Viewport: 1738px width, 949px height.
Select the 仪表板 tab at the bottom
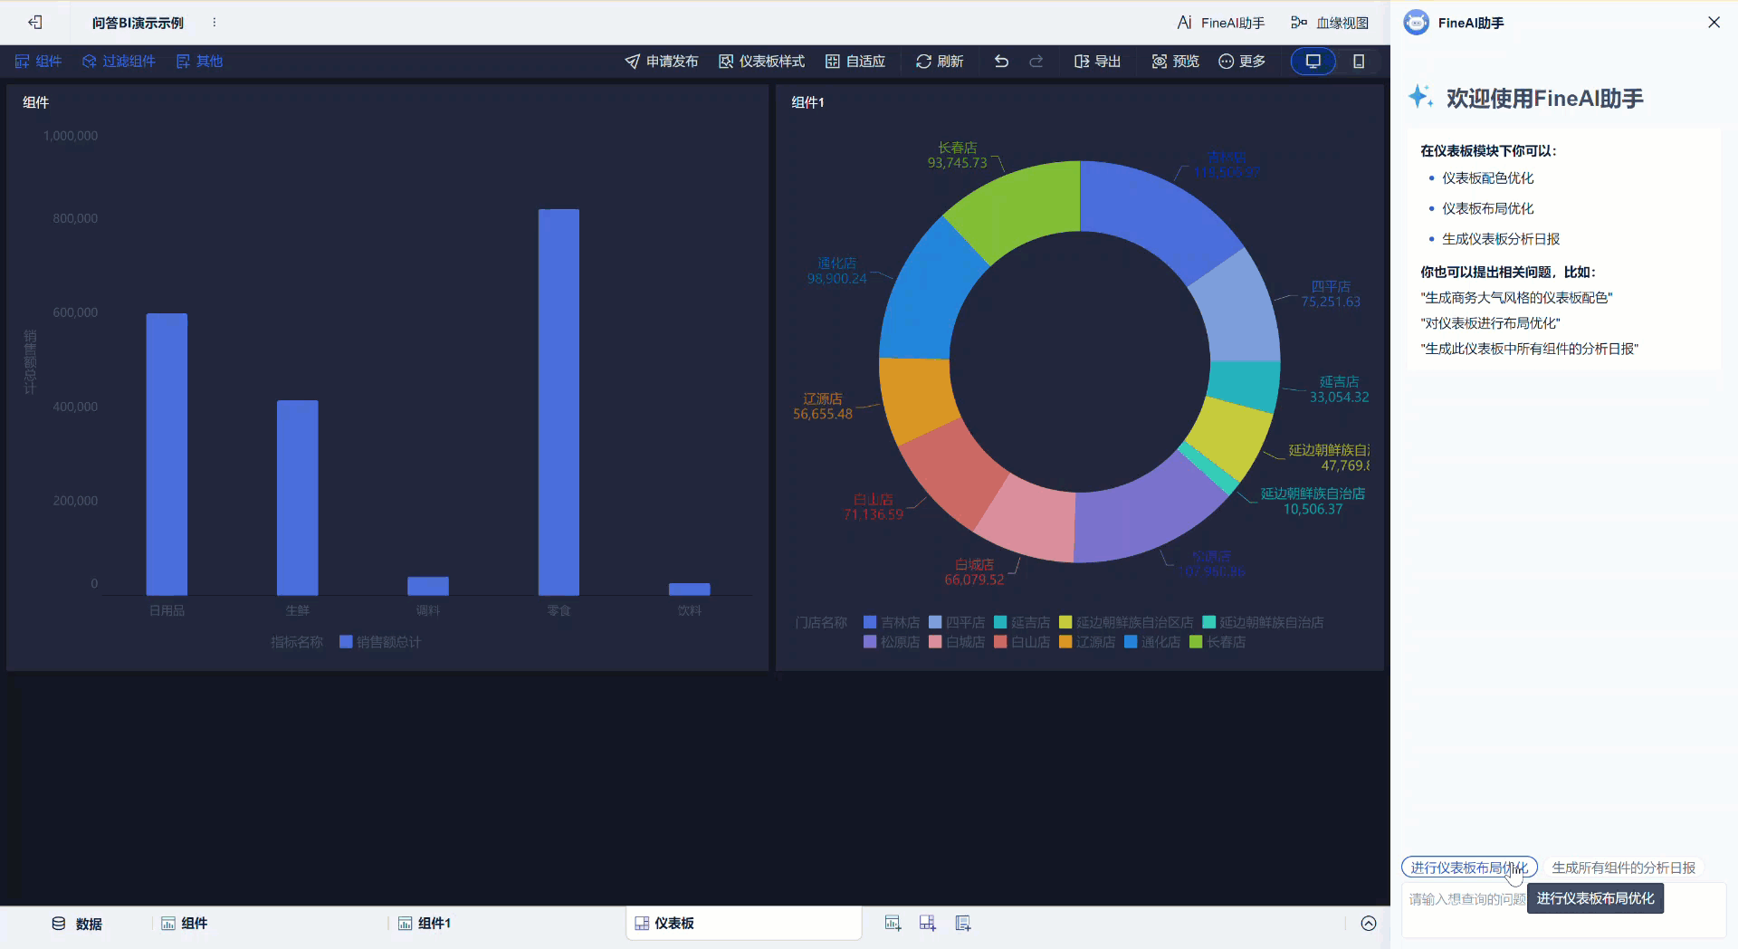pyautogui.click(x=743, y=924)
